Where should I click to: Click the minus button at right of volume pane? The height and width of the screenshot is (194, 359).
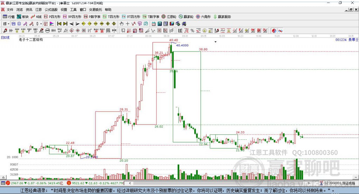point(355,177)
